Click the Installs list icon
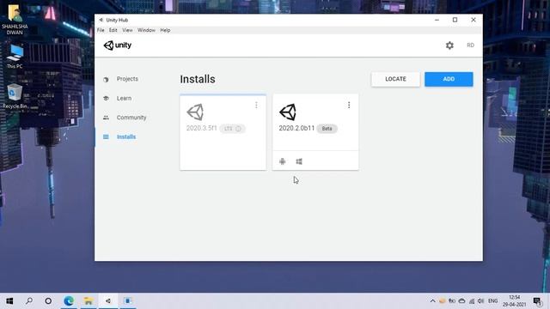 click(106, 137)
